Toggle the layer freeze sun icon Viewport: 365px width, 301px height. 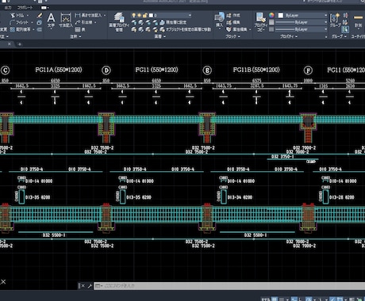140,16
